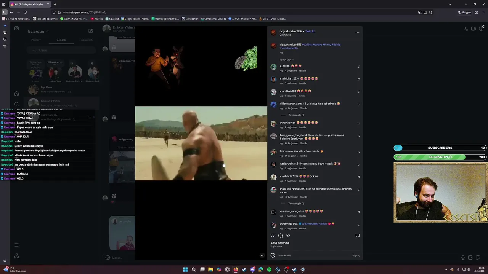
Task: Open the CamScanner QRCode bookmark
Action: (213, 19)
